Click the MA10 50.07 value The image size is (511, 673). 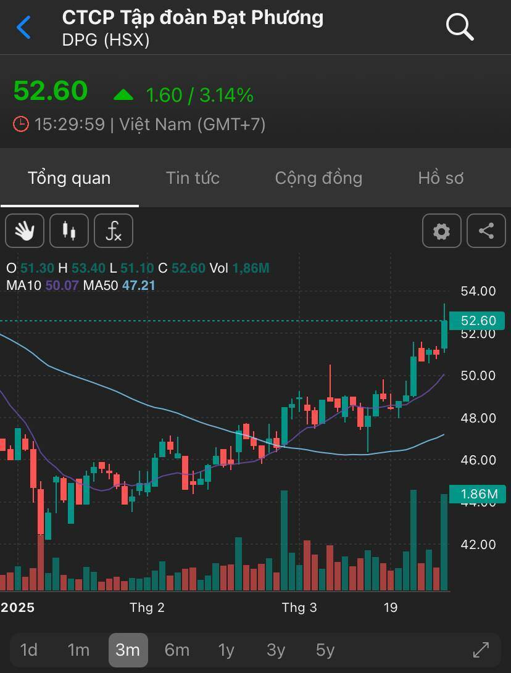click(x=62, y=286)
